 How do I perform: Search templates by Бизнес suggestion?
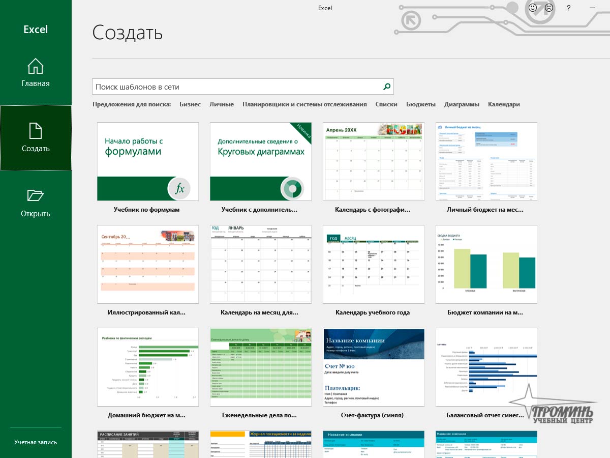[190, 104]
